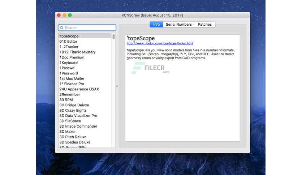Select 24U Appearance OSAX item
This screenshot has height=175, width=302.
pos(79,89)
